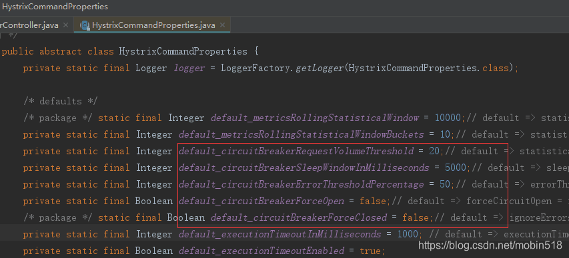
Task: Open the partially visible Controller.java tab
Action: pyautogui.click(x=29, y=25)
